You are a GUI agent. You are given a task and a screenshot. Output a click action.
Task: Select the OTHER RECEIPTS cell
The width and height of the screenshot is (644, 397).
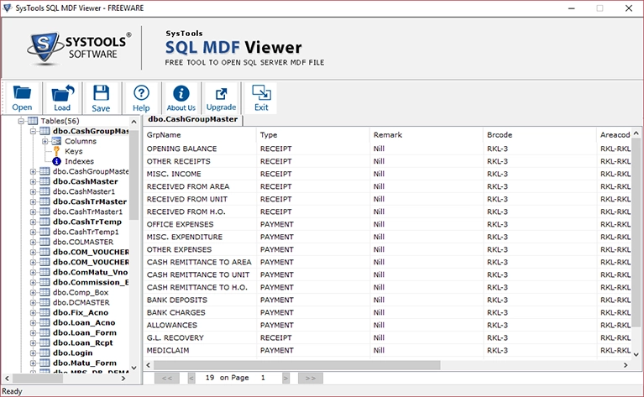(x=200, y=161)
